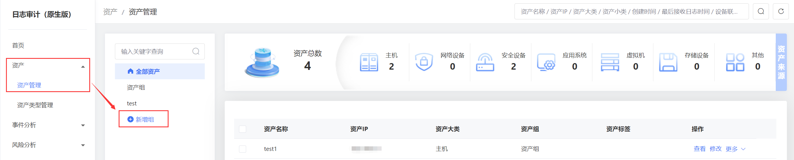Select the test group item
The width and height of the screenshot is (794, 160).
[131, 103]
